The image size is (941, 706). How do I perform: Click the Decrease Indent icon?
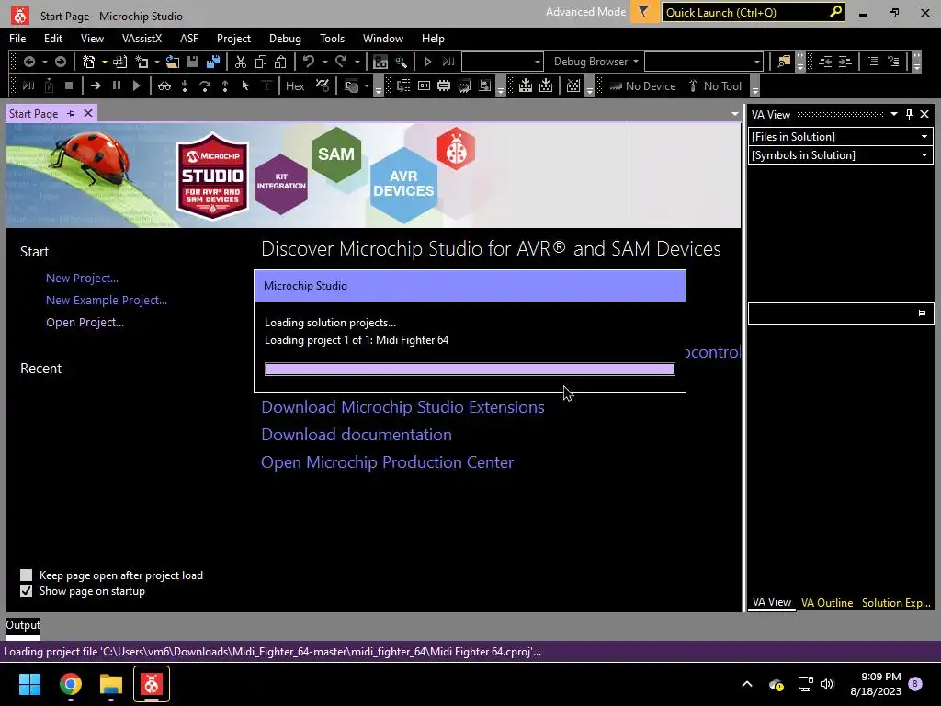pos(825,62)
